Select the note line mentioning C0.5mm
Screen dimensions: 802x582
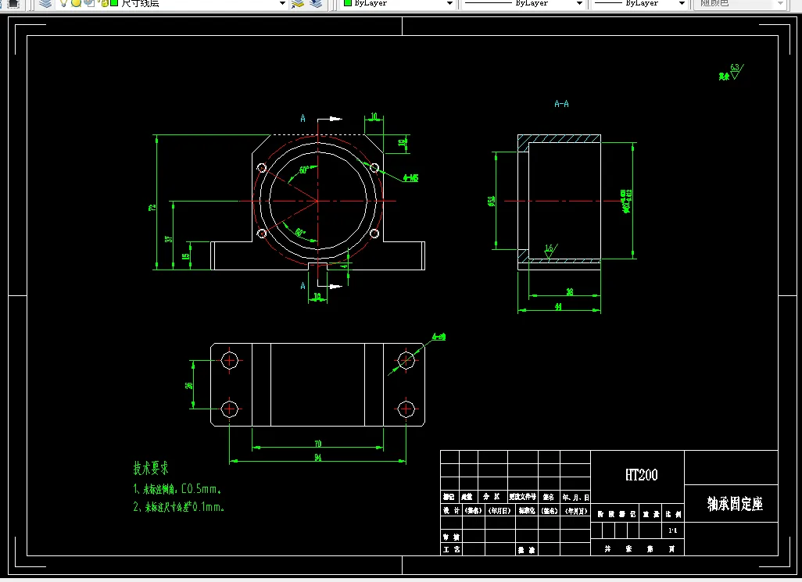(177, 489)
